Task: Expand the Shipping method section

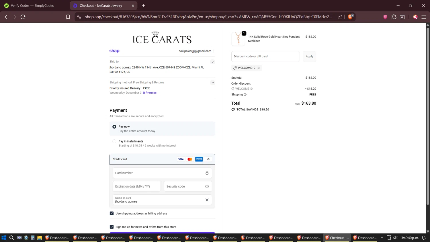Action: 213,83
